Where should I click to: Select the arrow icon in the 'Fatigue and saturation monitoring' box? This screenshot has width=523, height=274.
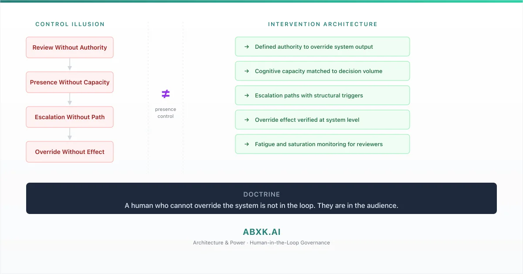point(246,144)
